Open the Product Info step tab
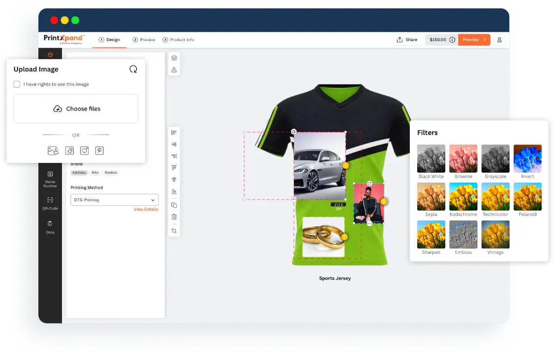This screenshot has width=555, height=353. click(x=179, y=40)
